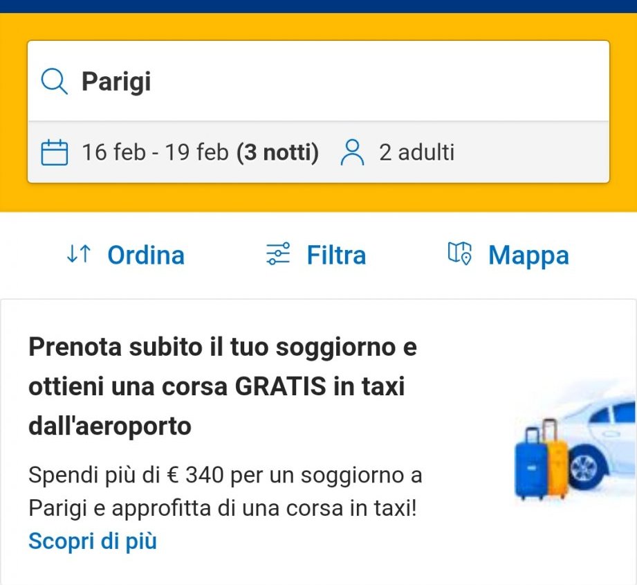Tap the free taxi ride headline

click(x=223, y=386)
